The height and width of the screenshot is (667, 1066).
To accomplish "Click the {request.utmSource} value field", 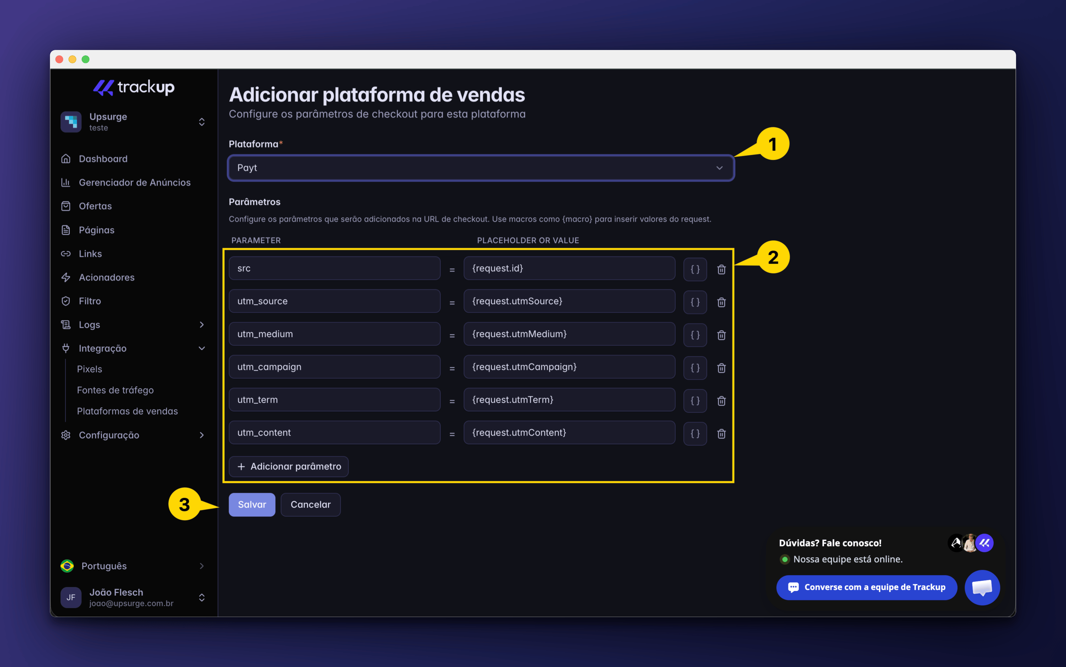I will coord(569,301).
